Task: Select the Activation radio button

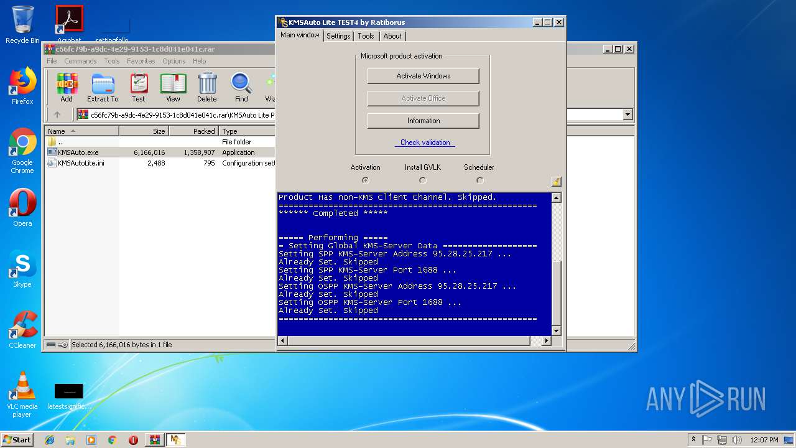Action: [365, 180]
